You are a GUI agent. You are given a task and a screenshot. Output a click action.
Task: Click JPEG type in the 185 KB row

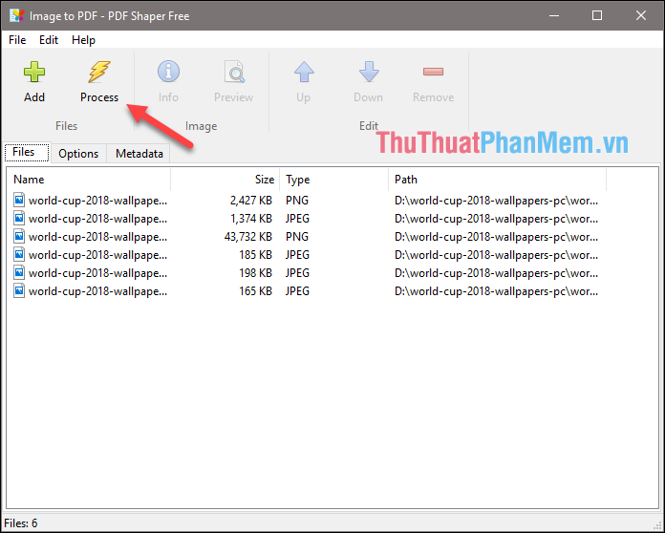coord(298,255)
